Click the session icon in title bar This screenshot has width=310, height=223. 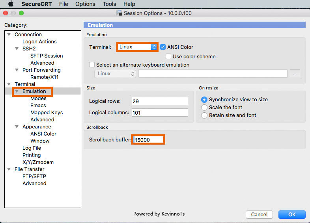[119, 13]
